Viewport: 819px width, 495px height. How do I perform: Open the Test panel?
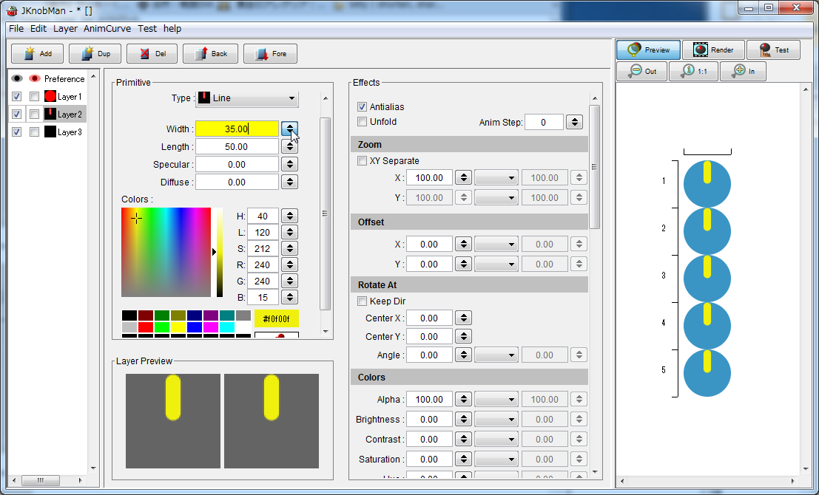(x=774, y=50)
